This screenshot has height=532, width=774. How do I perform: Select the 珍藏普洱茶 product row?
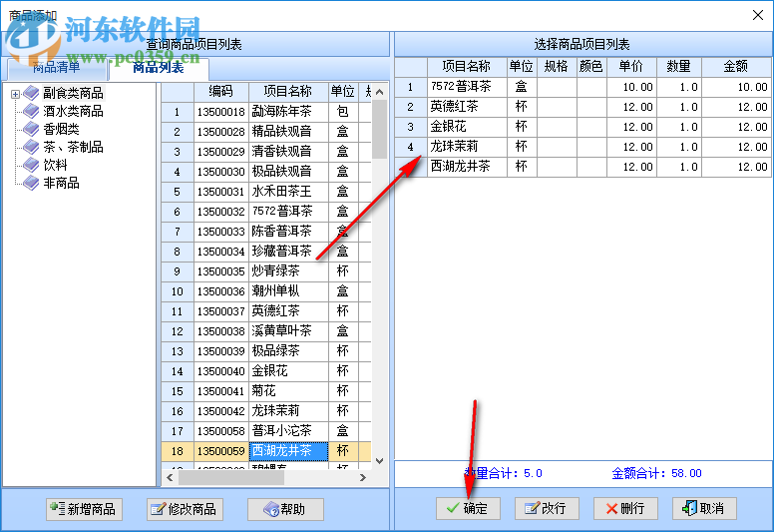(266, 252)
